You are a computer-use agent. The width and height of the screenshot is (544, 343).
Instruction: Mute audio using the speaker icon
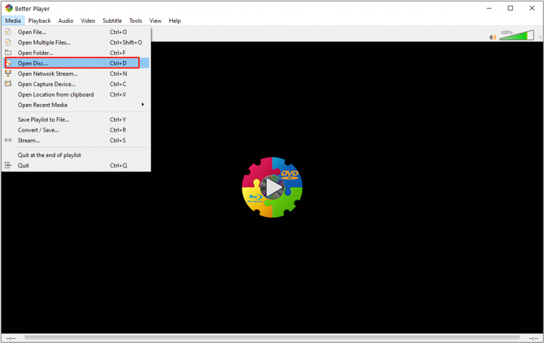point(492,37)
